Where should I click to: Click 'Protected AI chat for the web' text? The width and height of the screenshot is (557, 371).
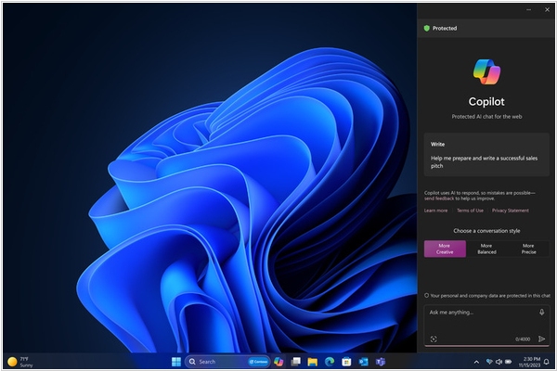(486, 117)
